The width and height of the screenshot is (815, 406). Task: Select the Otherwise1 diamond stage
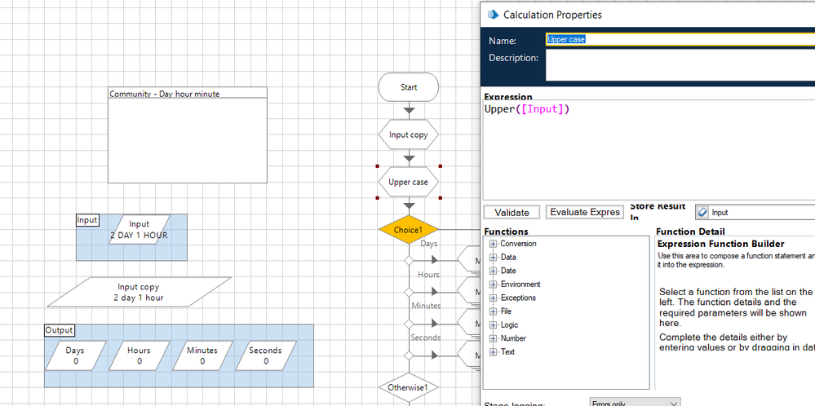click(409, 386)
